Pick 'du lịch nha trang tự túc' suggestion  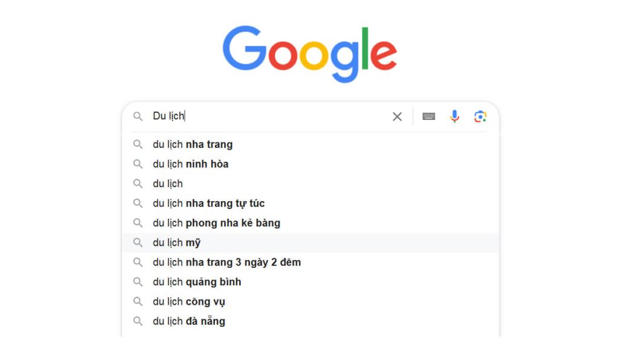click(x=208, y=203)
